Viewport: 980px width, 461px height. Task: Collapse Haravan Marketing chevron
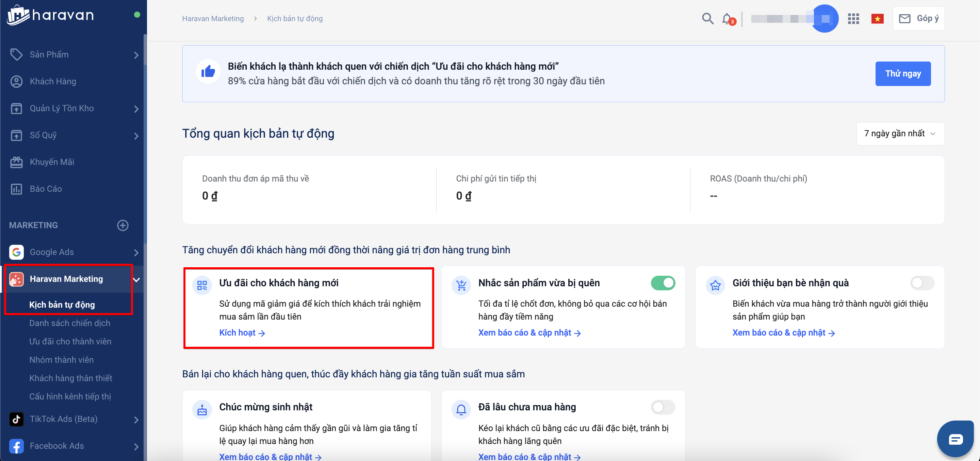click(x=136, y=280)
